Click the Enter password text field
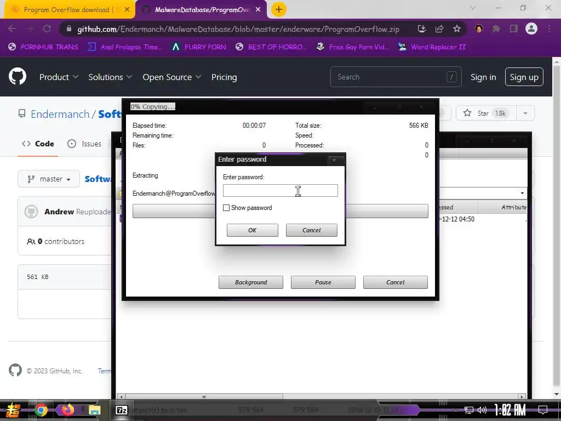The image size is (561, 421). [x=280, y=190]
